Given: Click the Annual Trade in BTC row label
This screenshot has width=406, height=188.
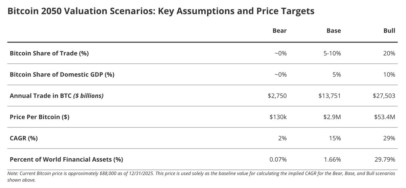Looking at the screenshot, I should coord(57,96).
